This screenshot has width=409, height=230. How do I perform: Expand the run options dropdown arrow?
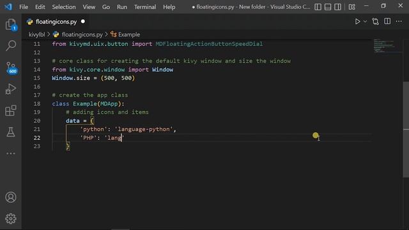point(365,22)
